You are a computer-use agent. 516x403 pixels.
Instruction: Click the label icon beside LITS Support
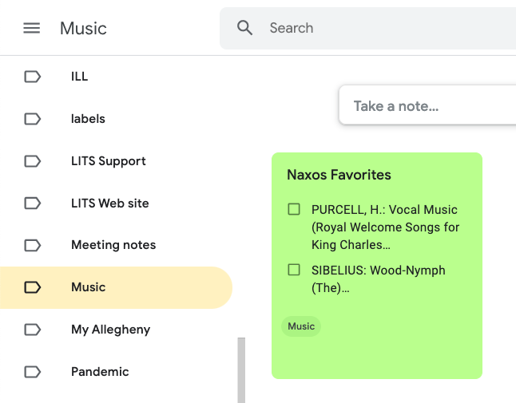[x=32, y=161]
